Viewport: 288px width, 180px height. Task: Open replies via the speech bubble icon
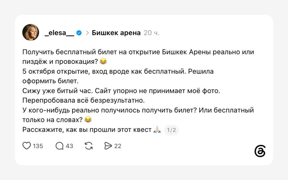click(x=60, y=146)
